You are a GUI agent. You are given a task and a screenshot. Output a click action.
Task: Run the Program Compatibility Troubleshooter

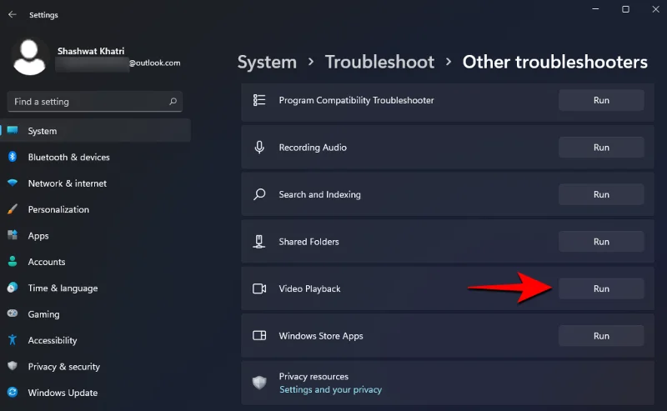[601, 100]
